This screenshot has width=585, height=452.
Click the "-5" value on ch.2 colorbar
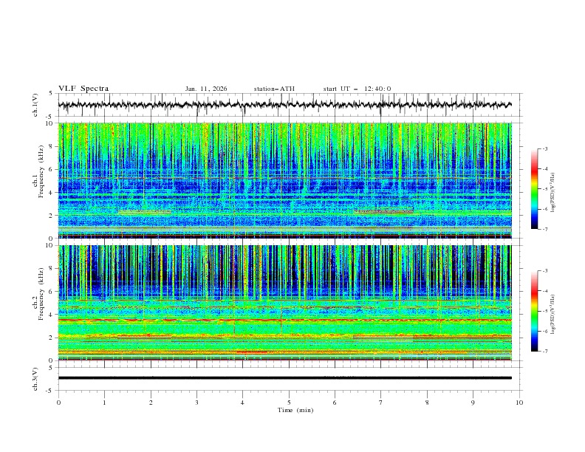545,311
